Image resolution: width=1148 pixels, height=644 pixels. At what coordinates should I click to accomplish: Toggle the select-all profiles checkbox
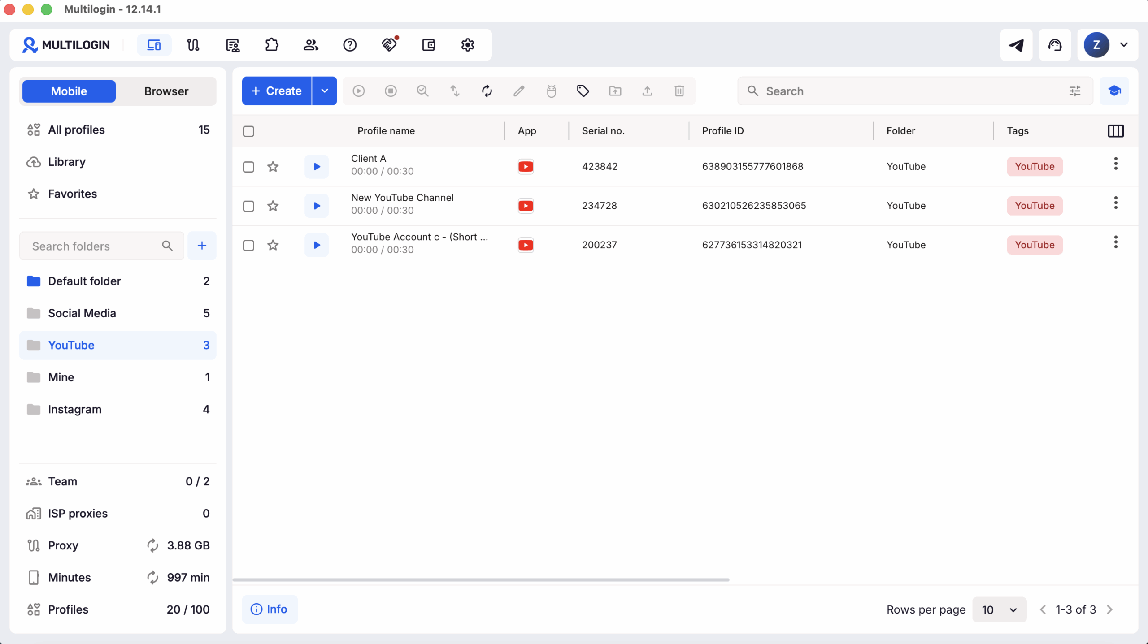click(248, 131)
